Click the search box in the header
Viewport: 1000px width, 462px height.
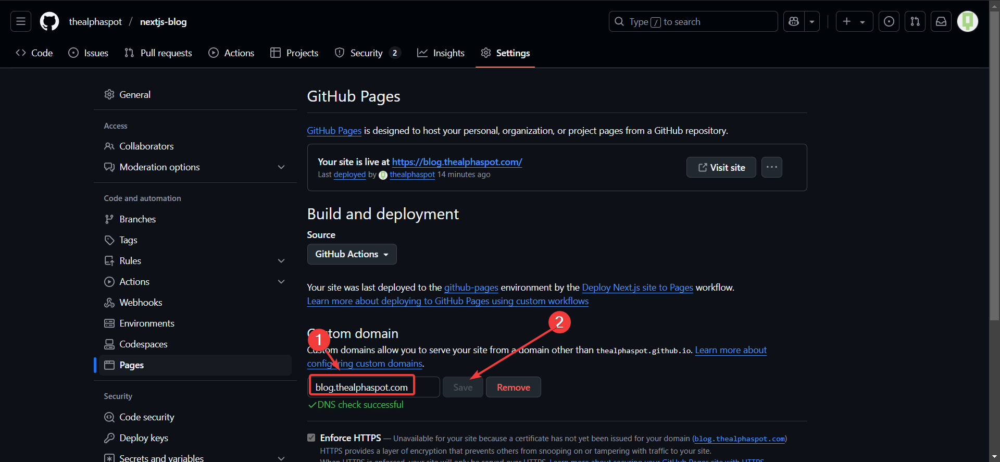coord(693,21)
